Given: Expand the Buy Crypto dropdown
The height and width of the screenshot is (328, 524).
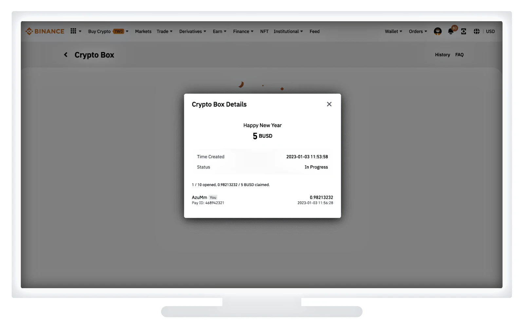Looking at the screenshot, I should [108, 31].
